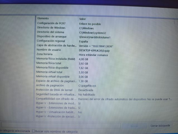Select the 'Zona horaria' row

pyautogui.click(x=45, y=54)
